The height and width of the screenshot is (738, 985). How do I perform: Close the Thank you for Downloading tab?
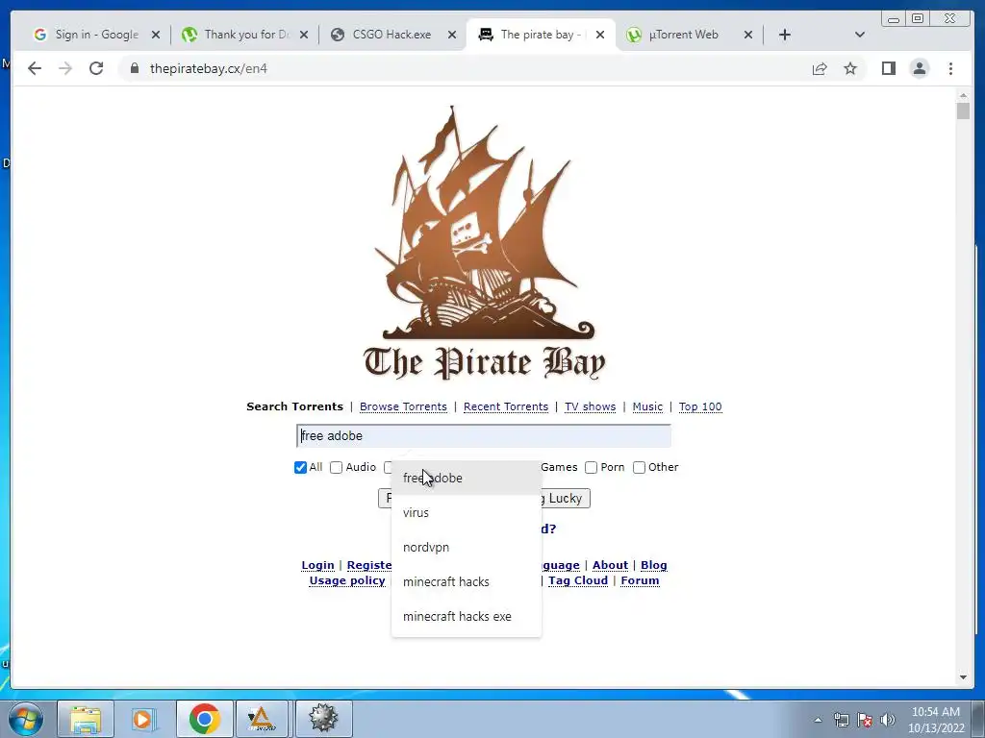tap(304, 35)
